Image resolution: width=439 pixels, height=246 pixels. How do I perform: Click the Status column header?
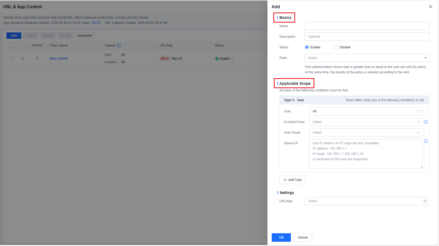[x=219, y=45]
